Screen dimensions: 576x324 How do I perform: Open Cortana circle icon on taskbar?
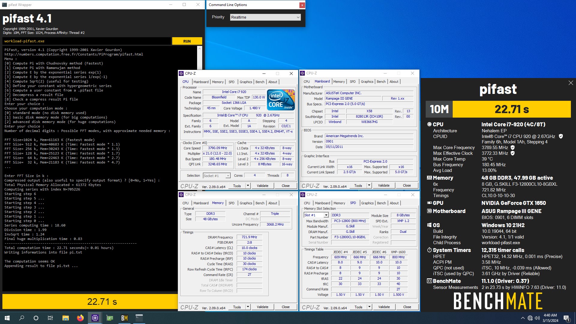point(36,318)
